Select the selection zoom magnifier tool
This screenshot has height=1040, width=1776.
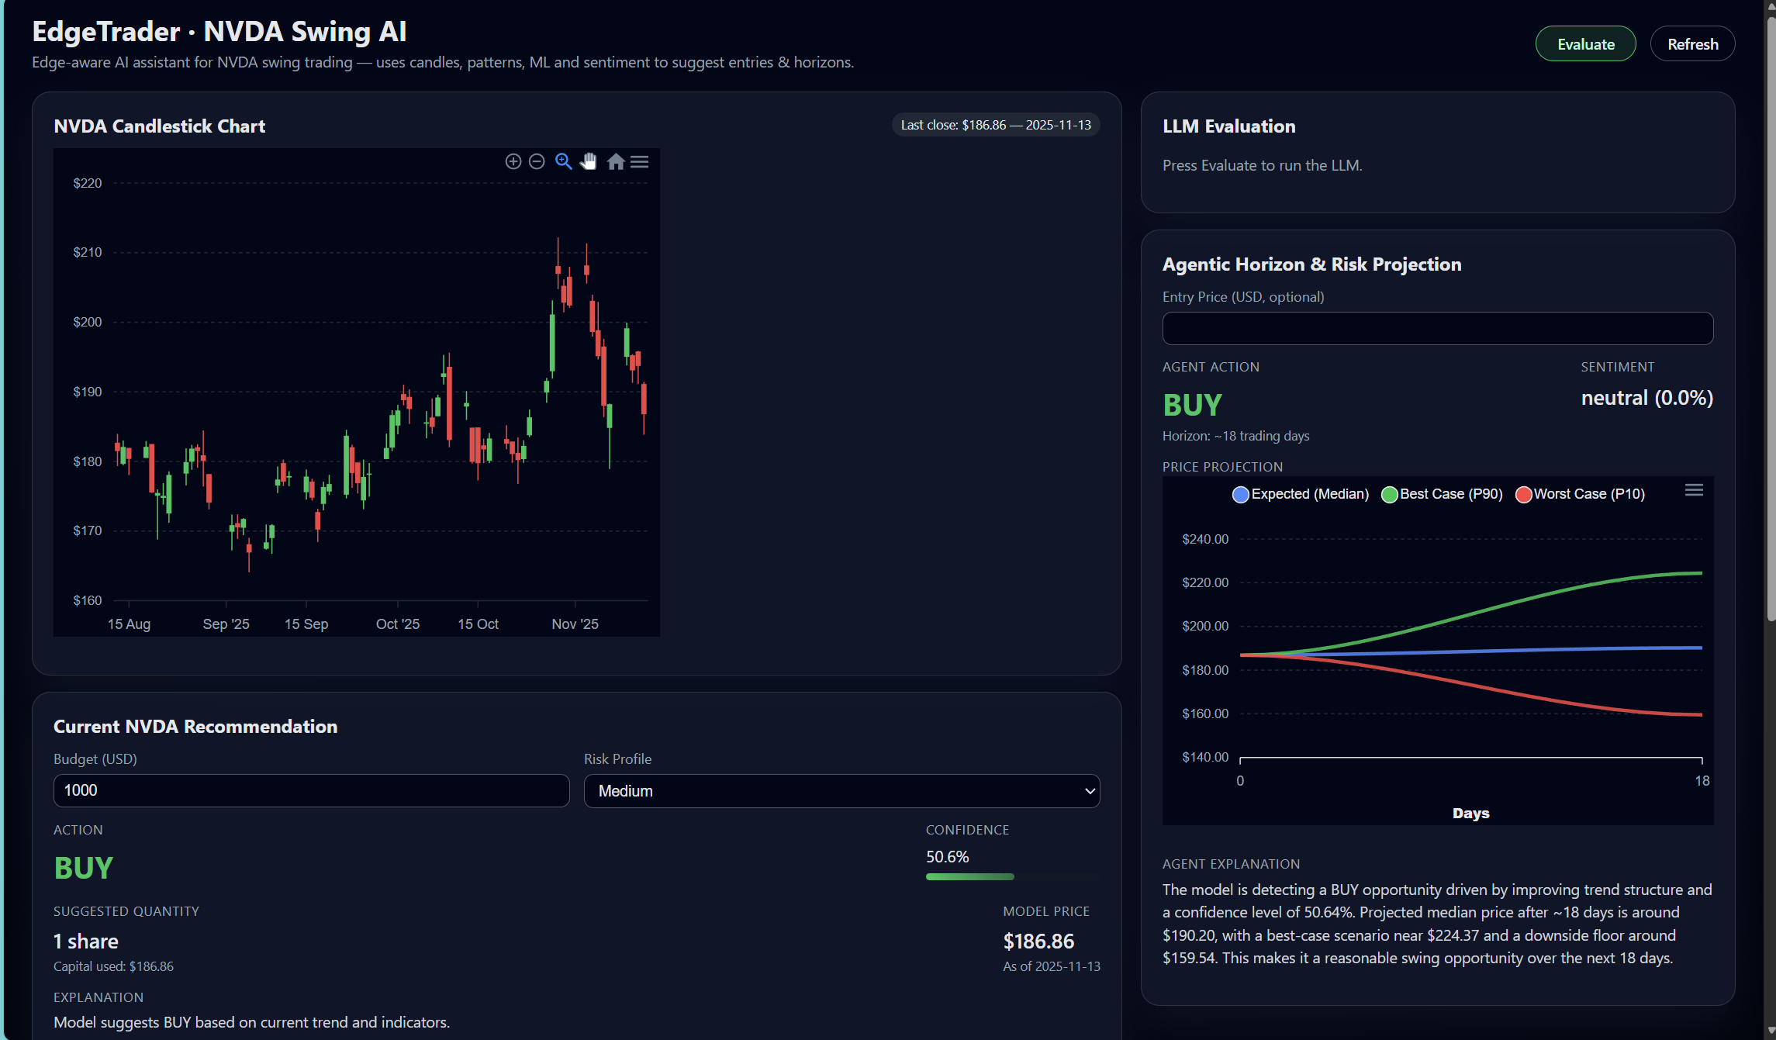pyautogui.click(x=564, y=161)
